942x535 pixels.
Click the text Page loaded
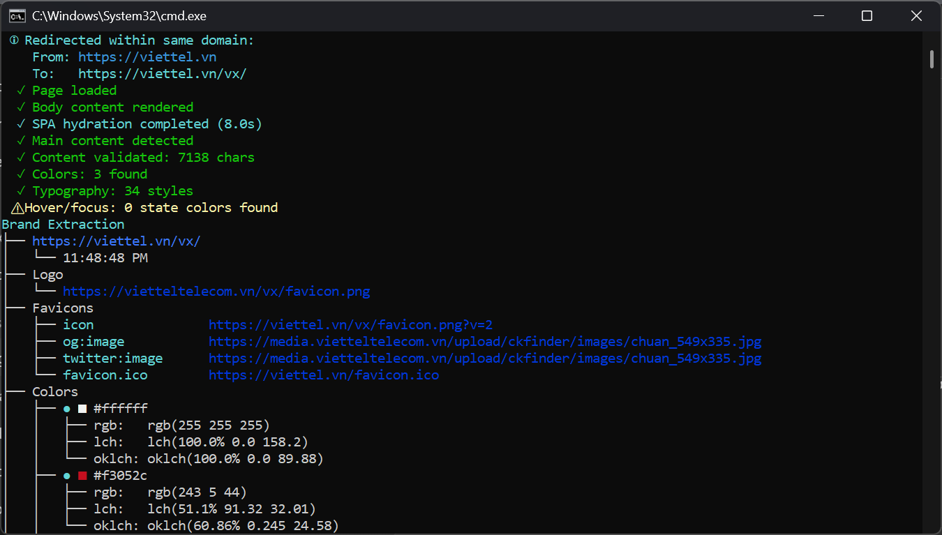pos(75,91)
